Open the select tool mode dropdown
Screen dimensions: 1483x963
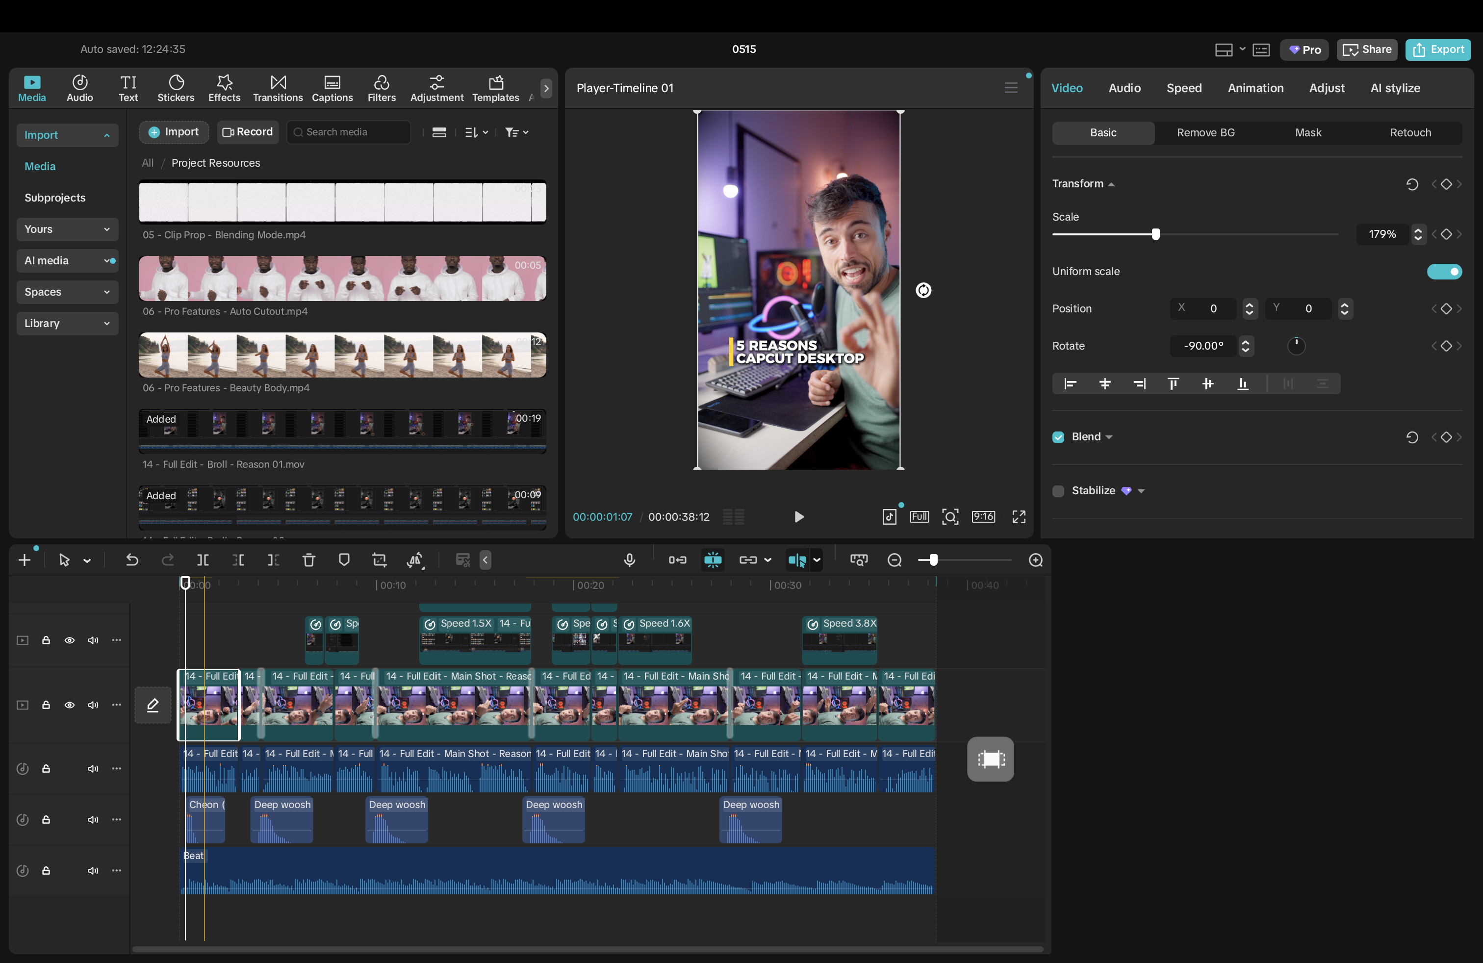coord(87,560)
